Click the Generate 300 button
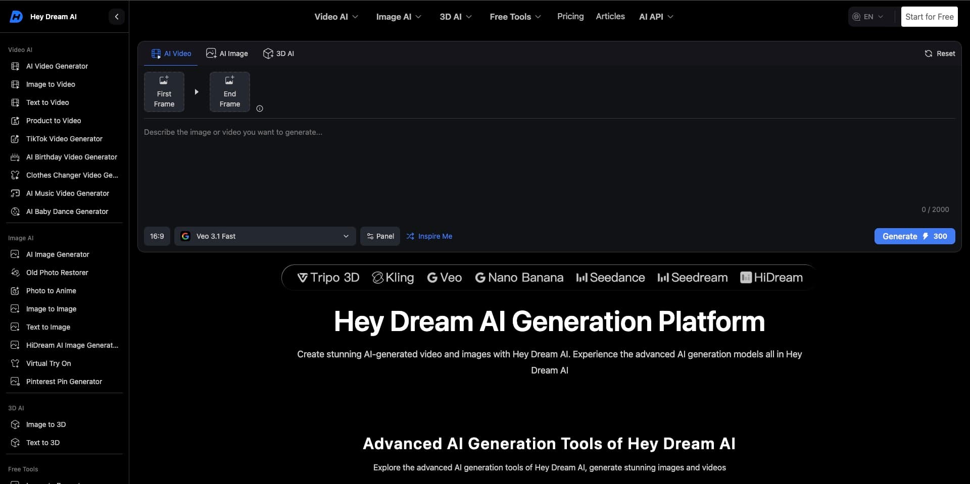This screenshot has height=484, width=970. click(915, 236)
